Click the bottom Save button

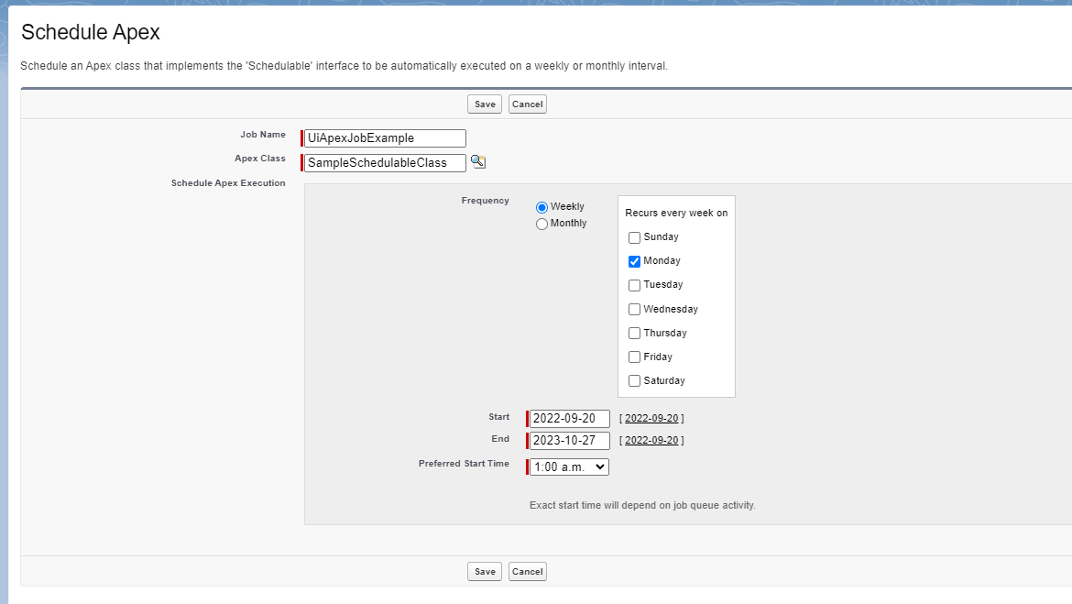pos(484,571)
